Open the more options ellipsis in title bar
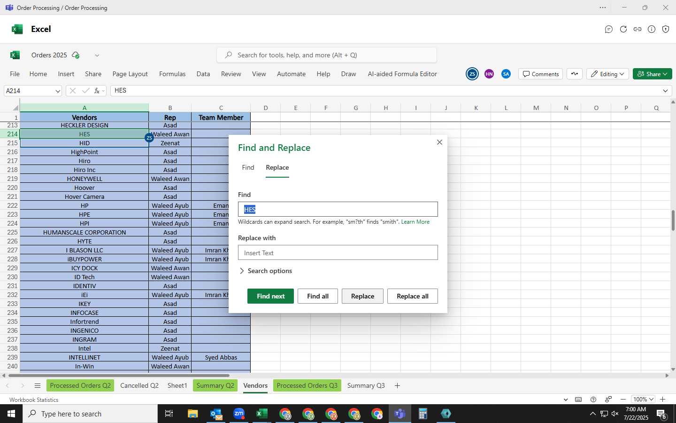676x423 pixels. (x=603, y=8)
